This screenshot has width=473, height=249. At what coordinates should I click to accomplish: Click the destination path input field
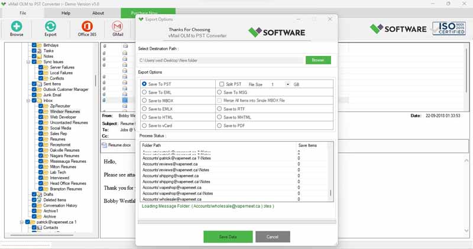point(221,60)
